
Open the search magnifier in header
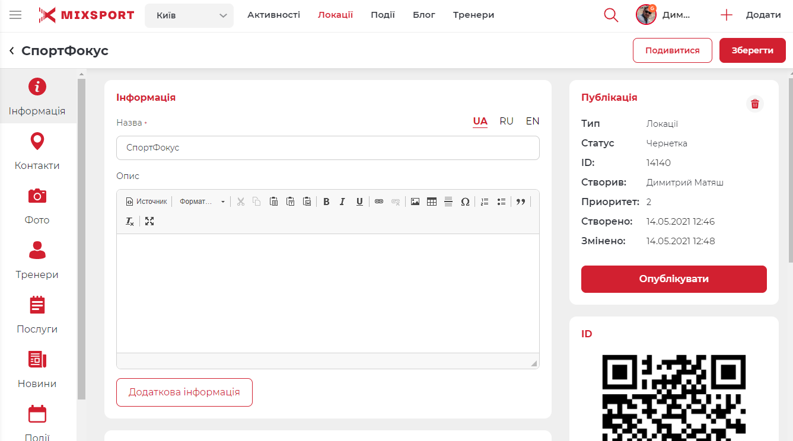coord(611,15)
